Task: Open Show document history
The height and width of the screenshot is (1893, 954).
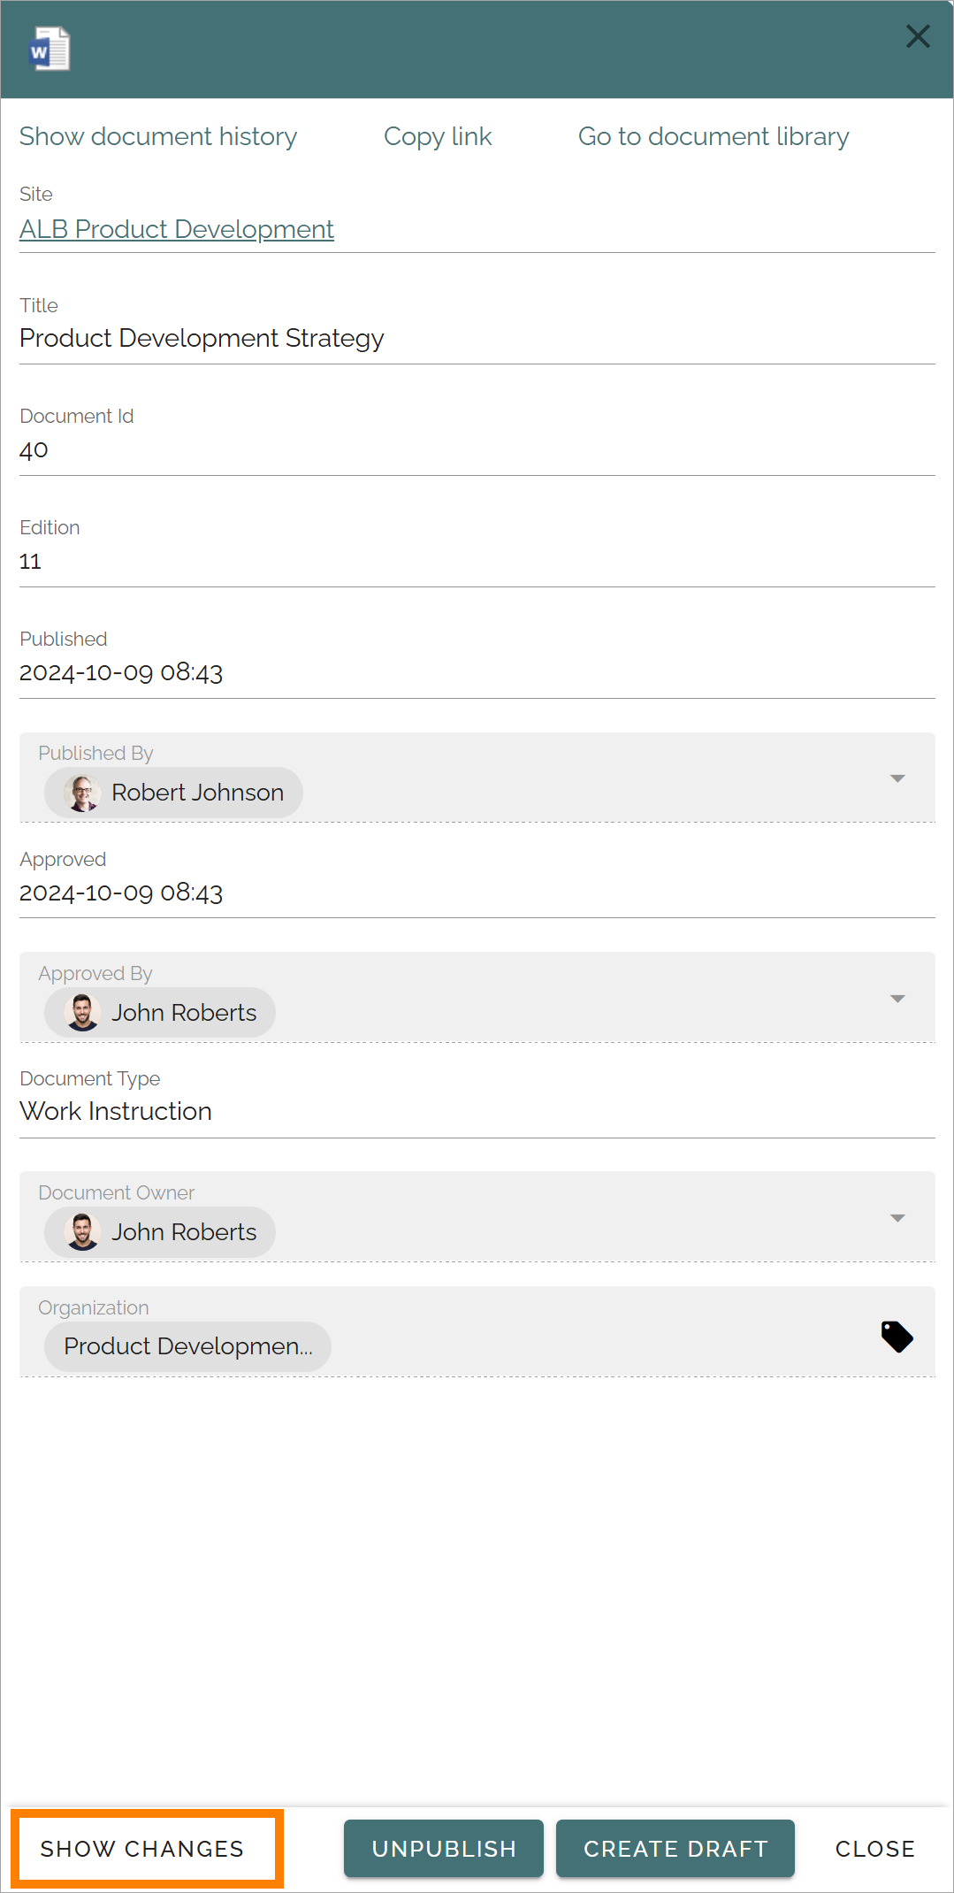Action: pos(158,136)
